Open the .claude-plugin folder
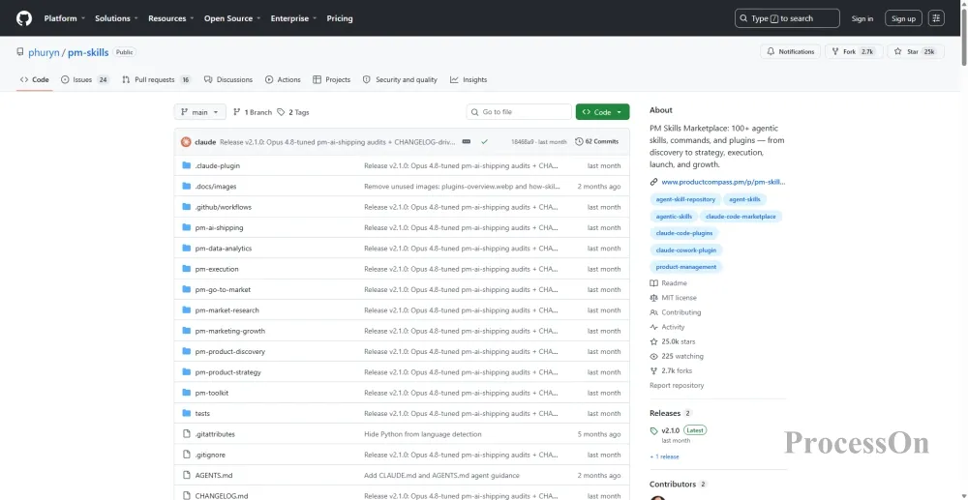Viewport: 968px width, 500px height. [217, 165]
